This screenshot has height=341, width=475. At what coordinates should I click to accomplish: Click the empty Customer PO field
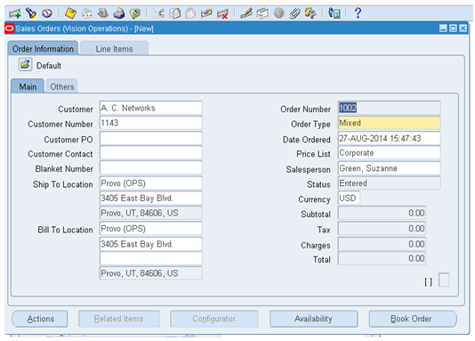coord(151,139)
